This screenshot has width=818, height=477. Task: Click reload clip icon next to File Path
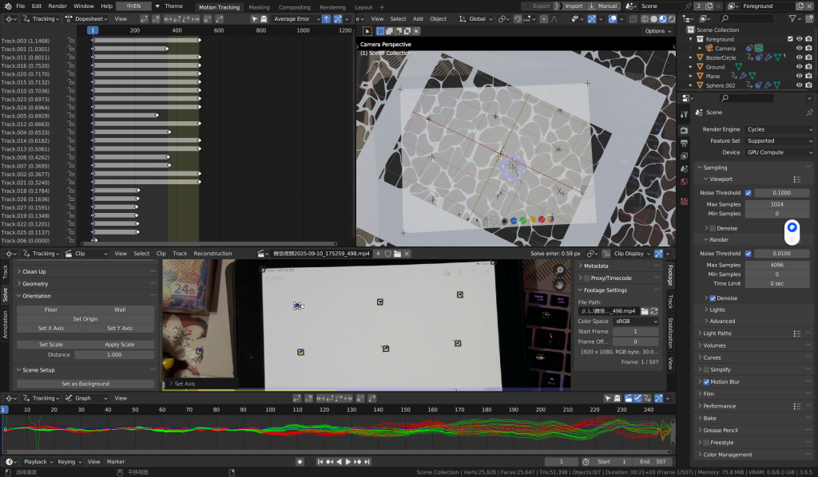[654, 310]
